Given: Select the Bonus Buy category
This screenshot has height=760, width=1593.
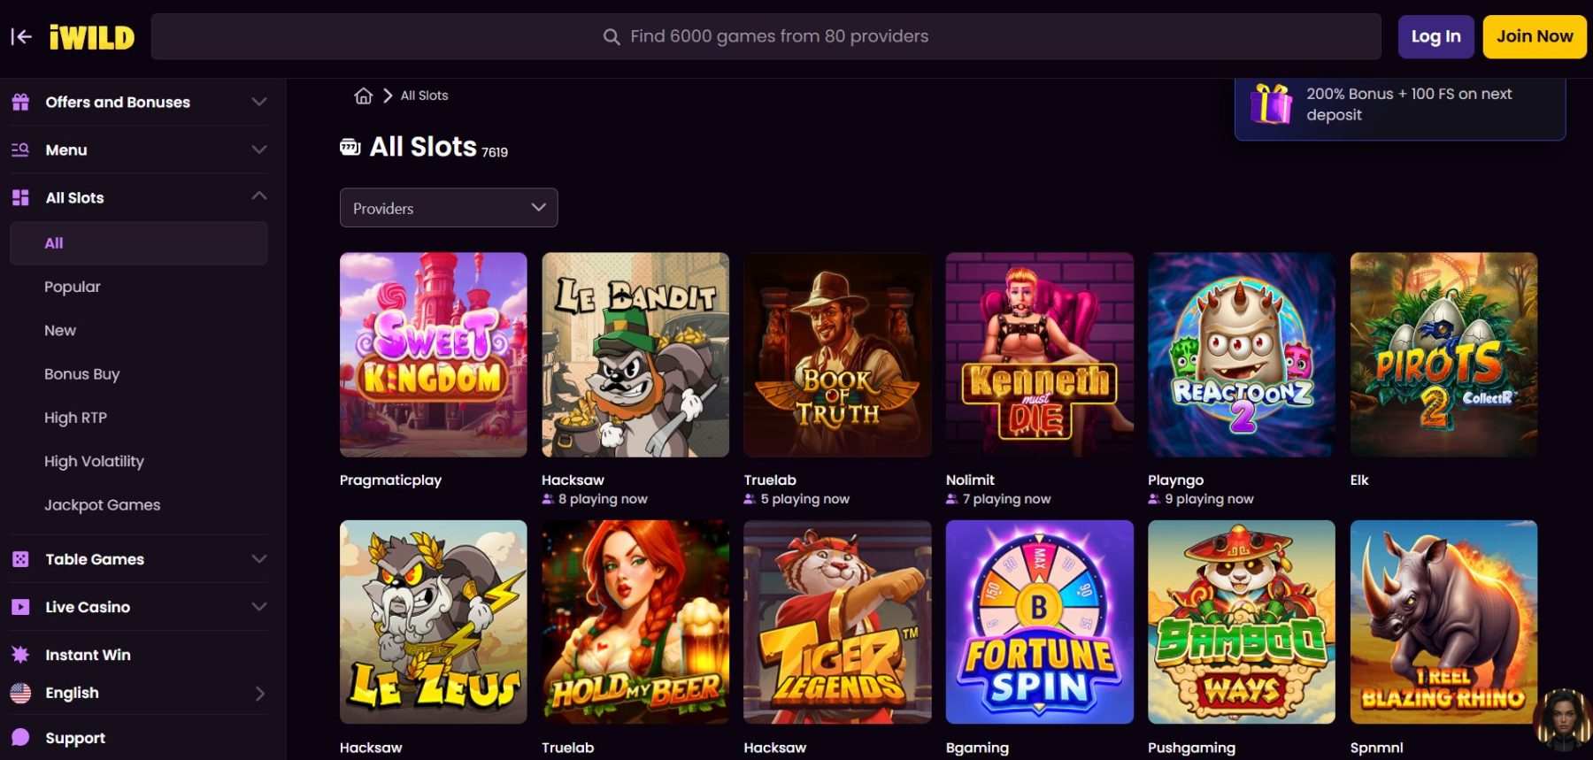Looking at the screenshot, I should point(81,374).
